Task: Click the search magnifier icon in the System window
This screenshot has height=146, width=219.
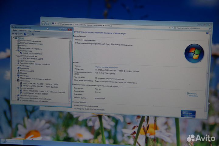Action: coord(210,29)
